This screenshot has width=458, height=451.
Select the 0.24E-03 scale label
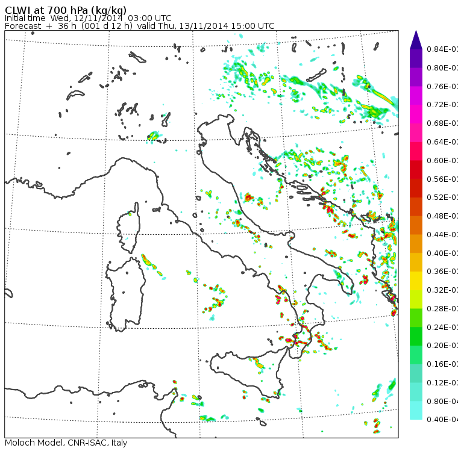click(x=442, y=328)
